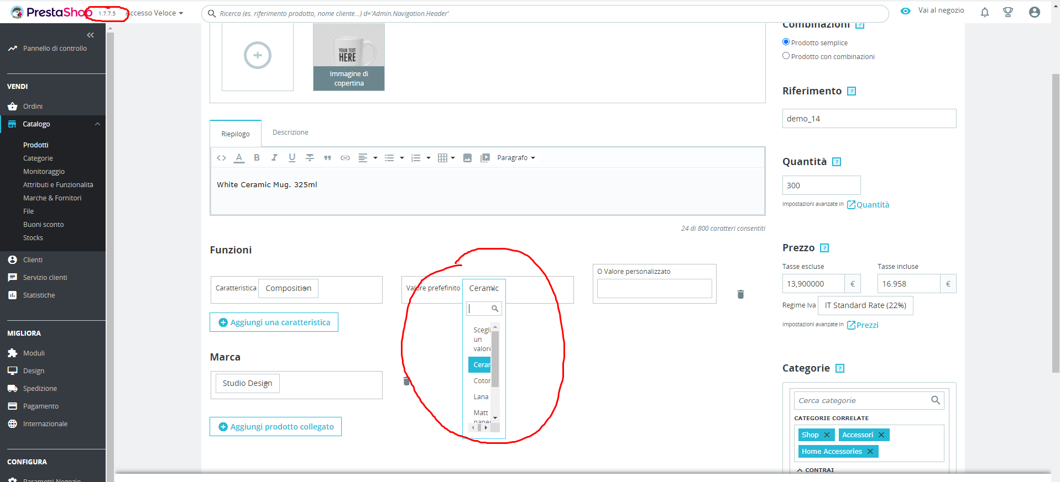
Task: Open help icon next to Riferimento
Action: [852, 91]
